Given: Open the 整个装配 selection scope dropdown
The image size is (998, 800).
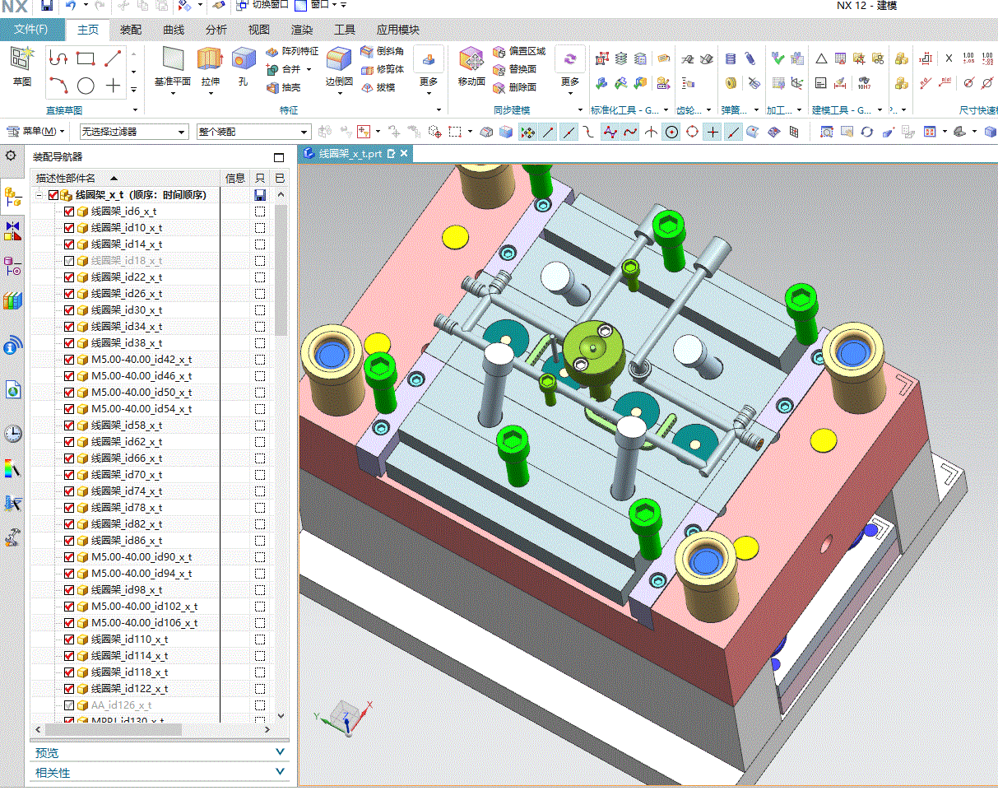Looking at the screenshot, I should (x=253, y=132).
